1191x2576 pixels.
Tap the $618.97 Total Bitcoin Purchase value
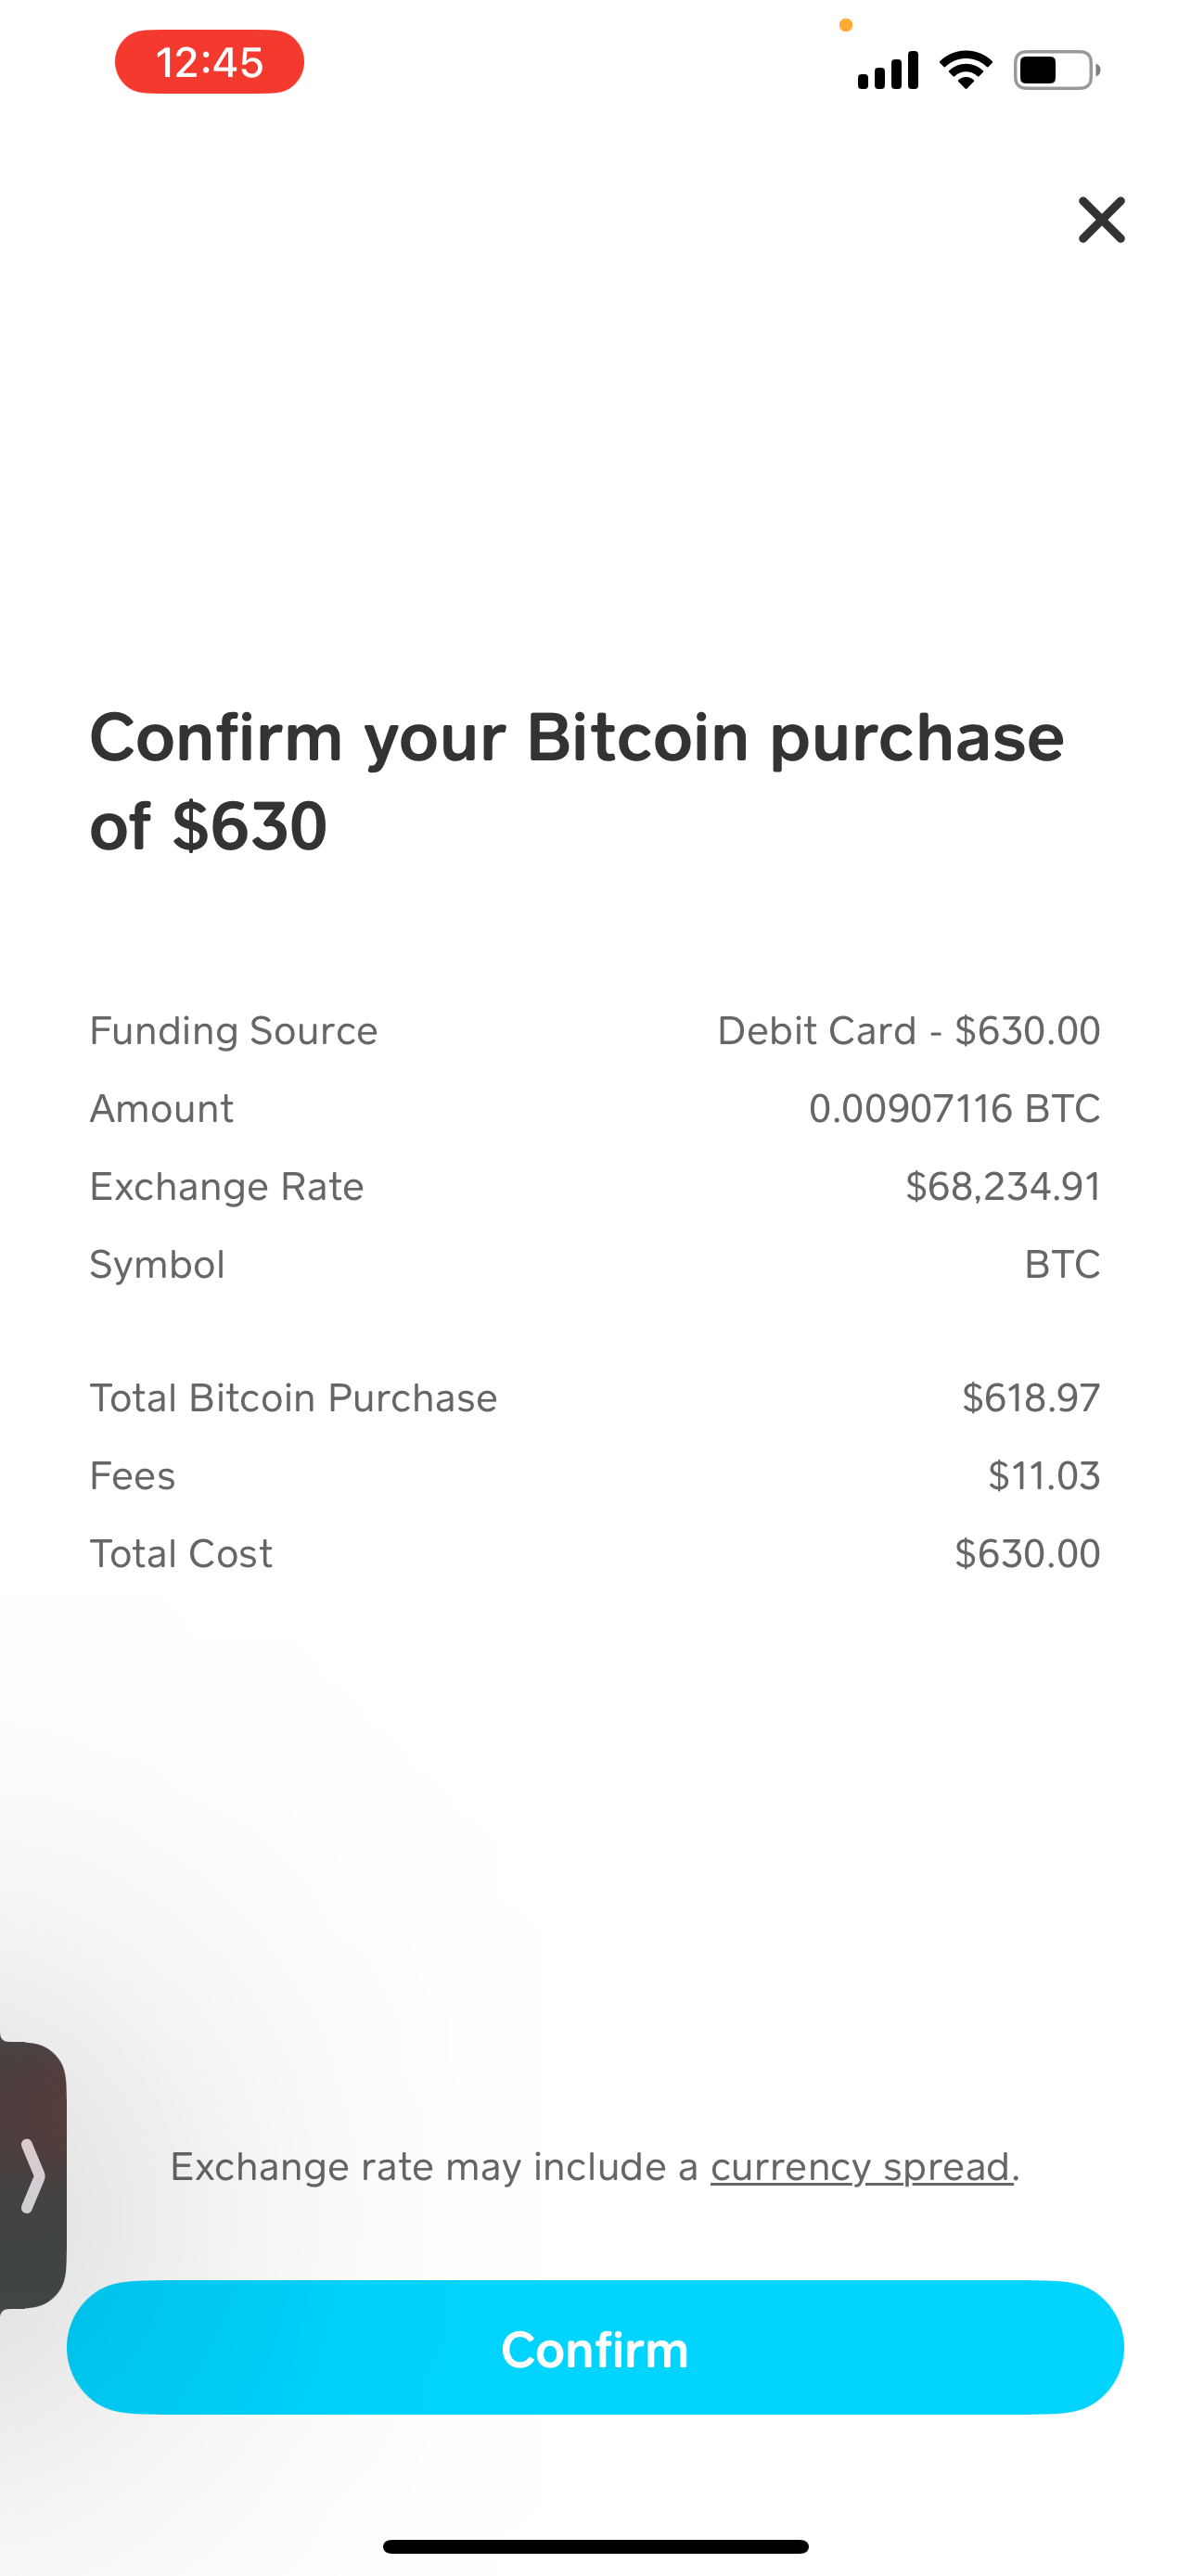point(1030,1398)
